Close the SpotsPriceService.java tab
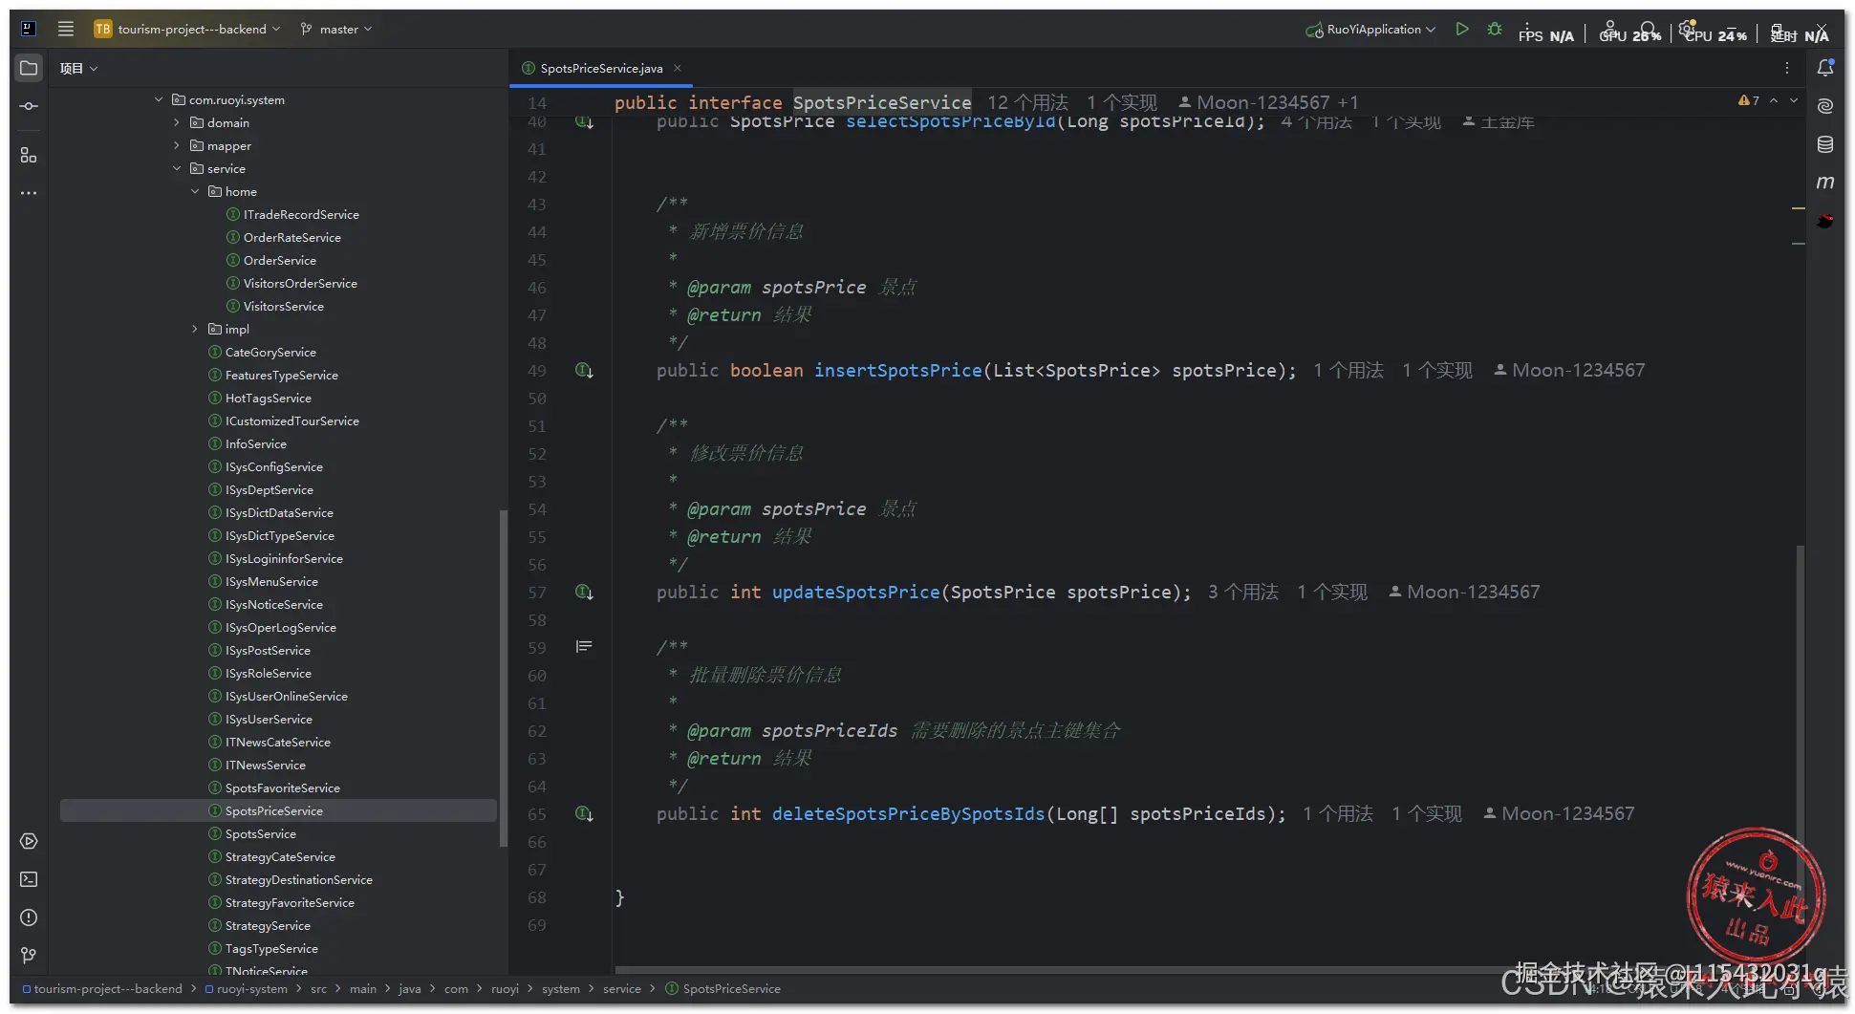1855x1014 pixels. [678, 68]
